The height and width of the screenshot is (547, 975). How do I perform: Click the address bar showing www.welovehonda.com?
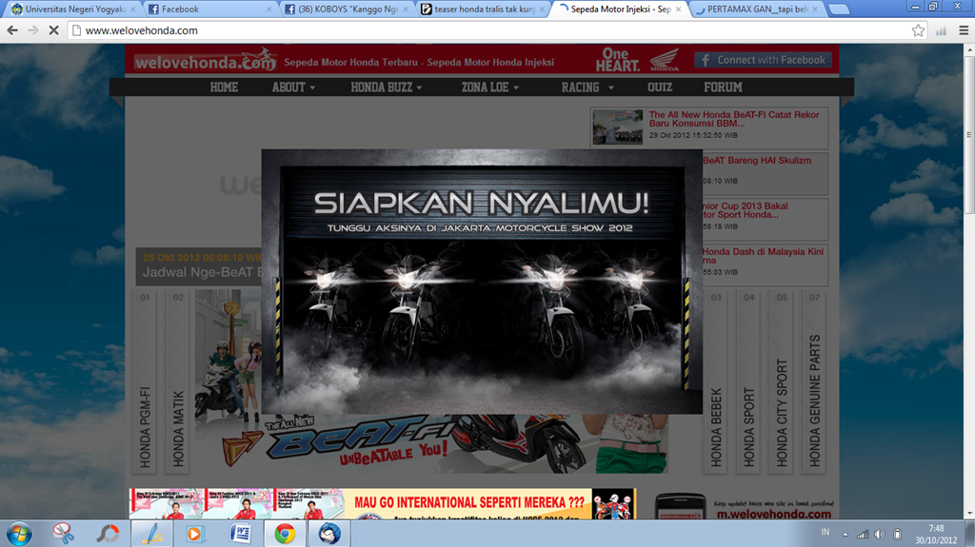click(x=476, y=30)
